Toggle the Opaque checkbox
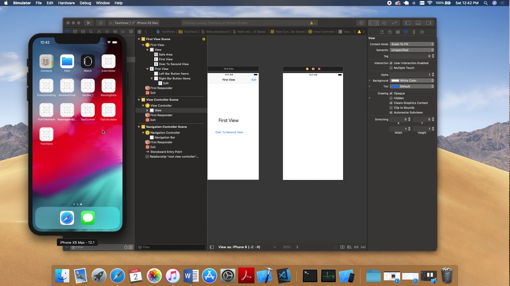The height and width of the screenshot is (286, 510). point(391,93)
